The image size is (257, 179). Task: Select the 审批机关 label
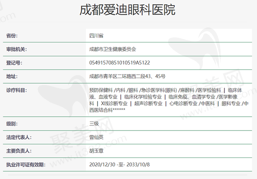click(x=16, y=49)
